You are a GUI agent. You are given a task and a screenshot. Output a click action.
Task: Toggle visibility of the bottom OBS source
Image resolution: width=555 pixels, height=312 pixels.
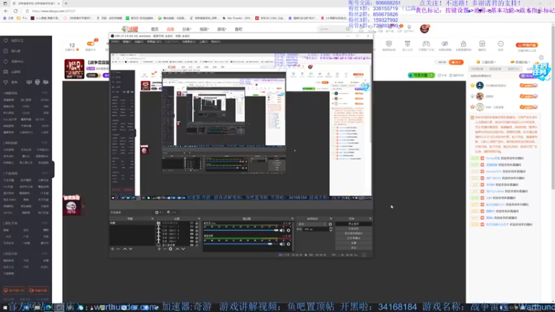192,245
